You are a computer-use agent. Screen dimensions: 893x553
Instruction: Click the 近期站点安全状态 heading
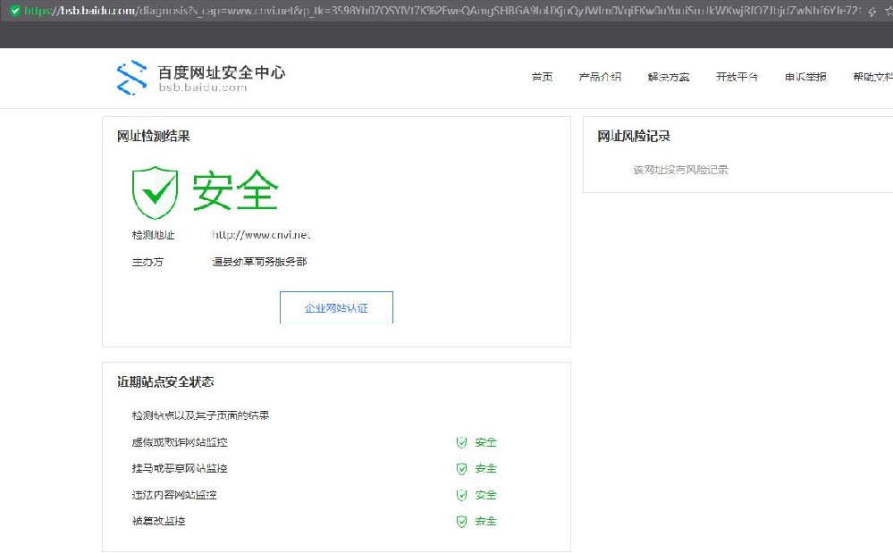[x=165, y=381]
